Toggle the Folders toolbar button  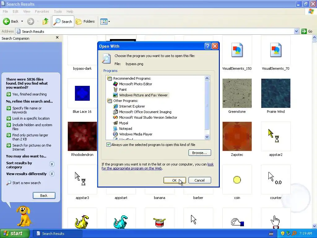tap(85, 21)
